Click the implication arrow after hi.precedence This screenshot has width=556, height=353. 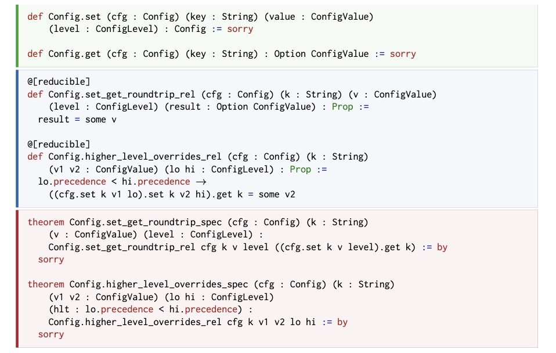(201, 182)
